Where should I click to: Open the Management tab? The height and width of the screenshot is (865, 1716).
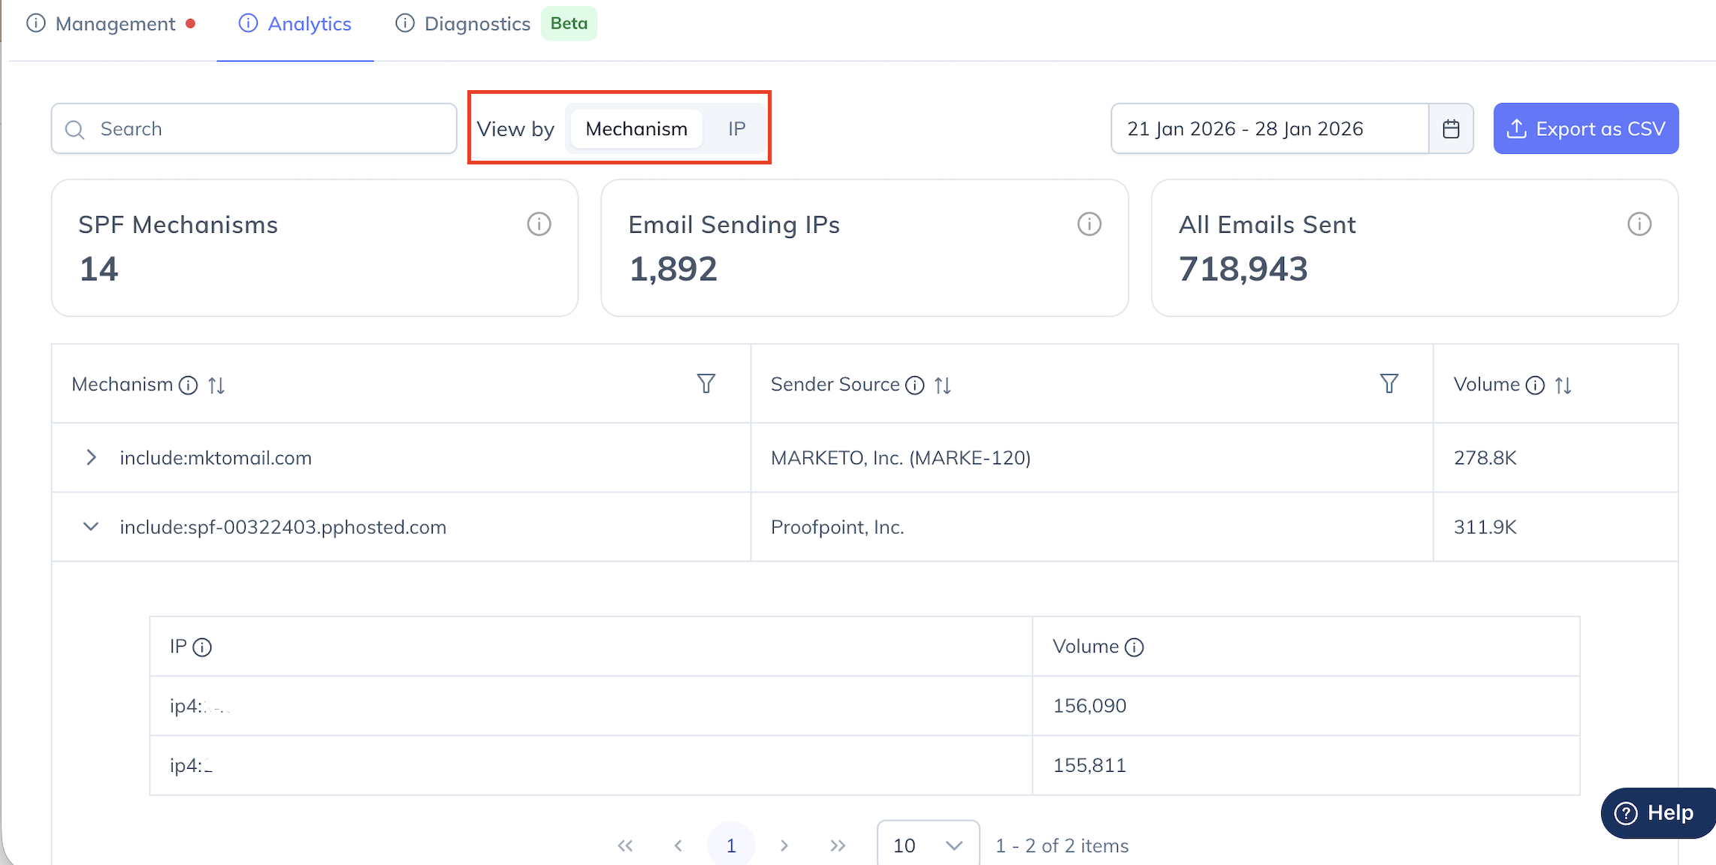[115, 24]
